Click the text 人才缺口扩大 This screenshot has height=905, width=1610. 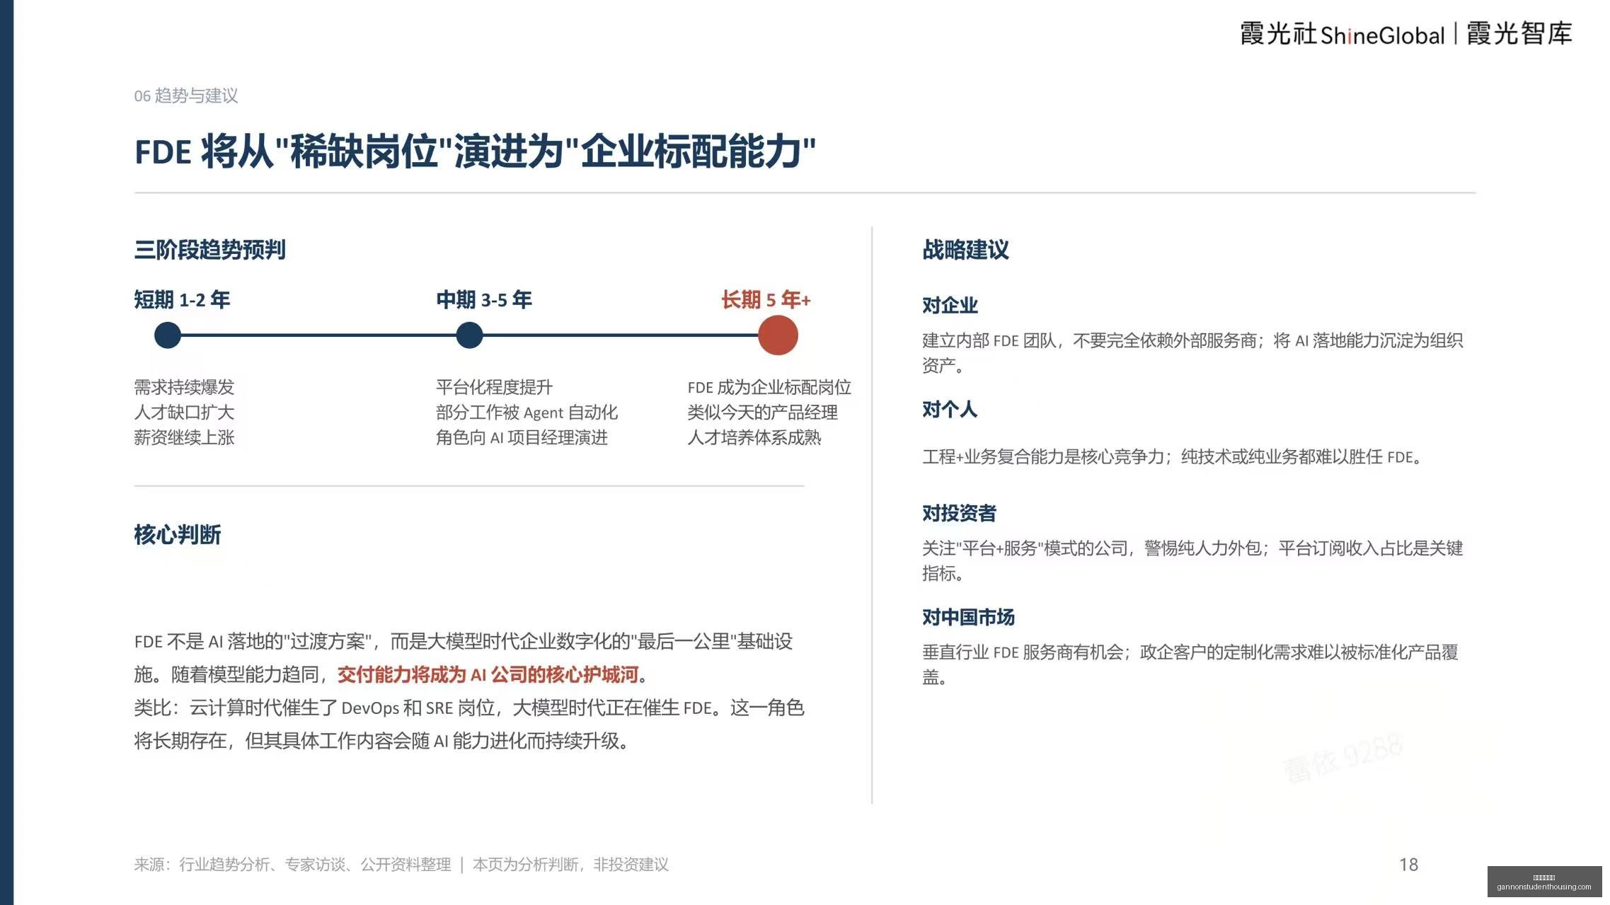point(184,412)
